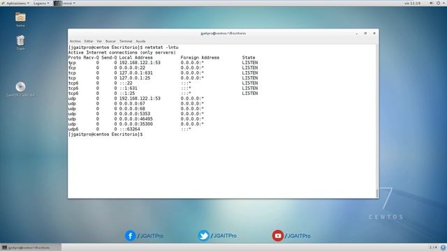Viewport: 447px width, 251px height.
Task: Click the Foreign Address column header
Action: point(200,57)
